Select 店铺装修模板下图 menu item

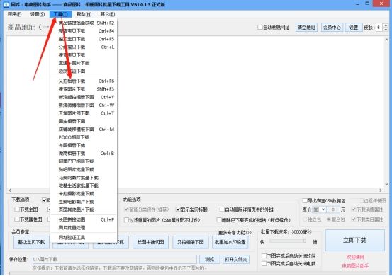tap(84, 130)
